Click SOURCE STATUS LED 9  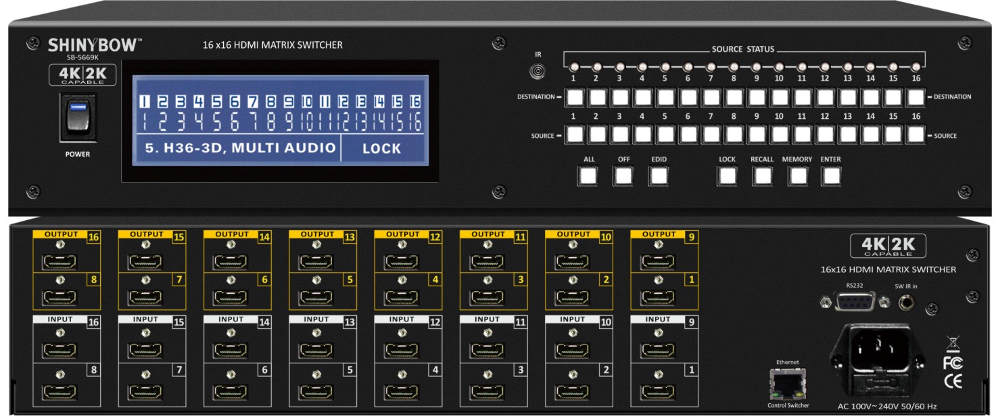click(756, 67)
